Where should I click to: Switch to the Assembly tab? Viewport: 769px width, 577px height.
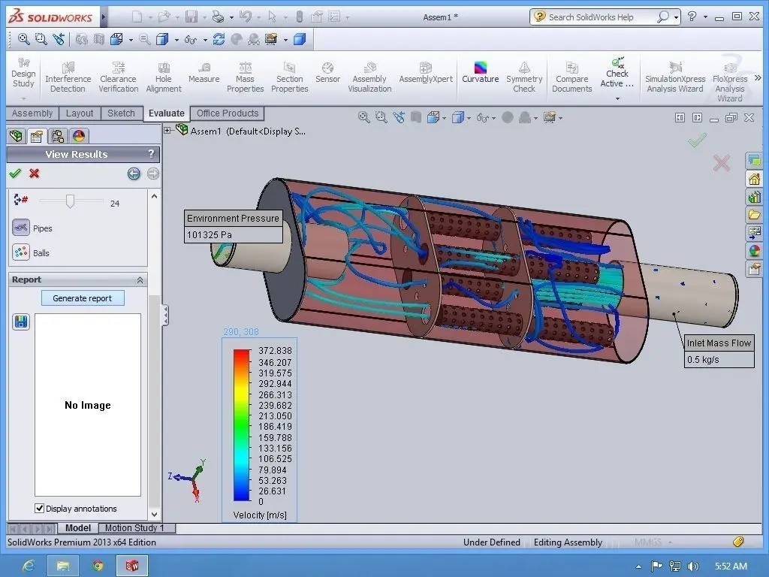coord(32,113)
